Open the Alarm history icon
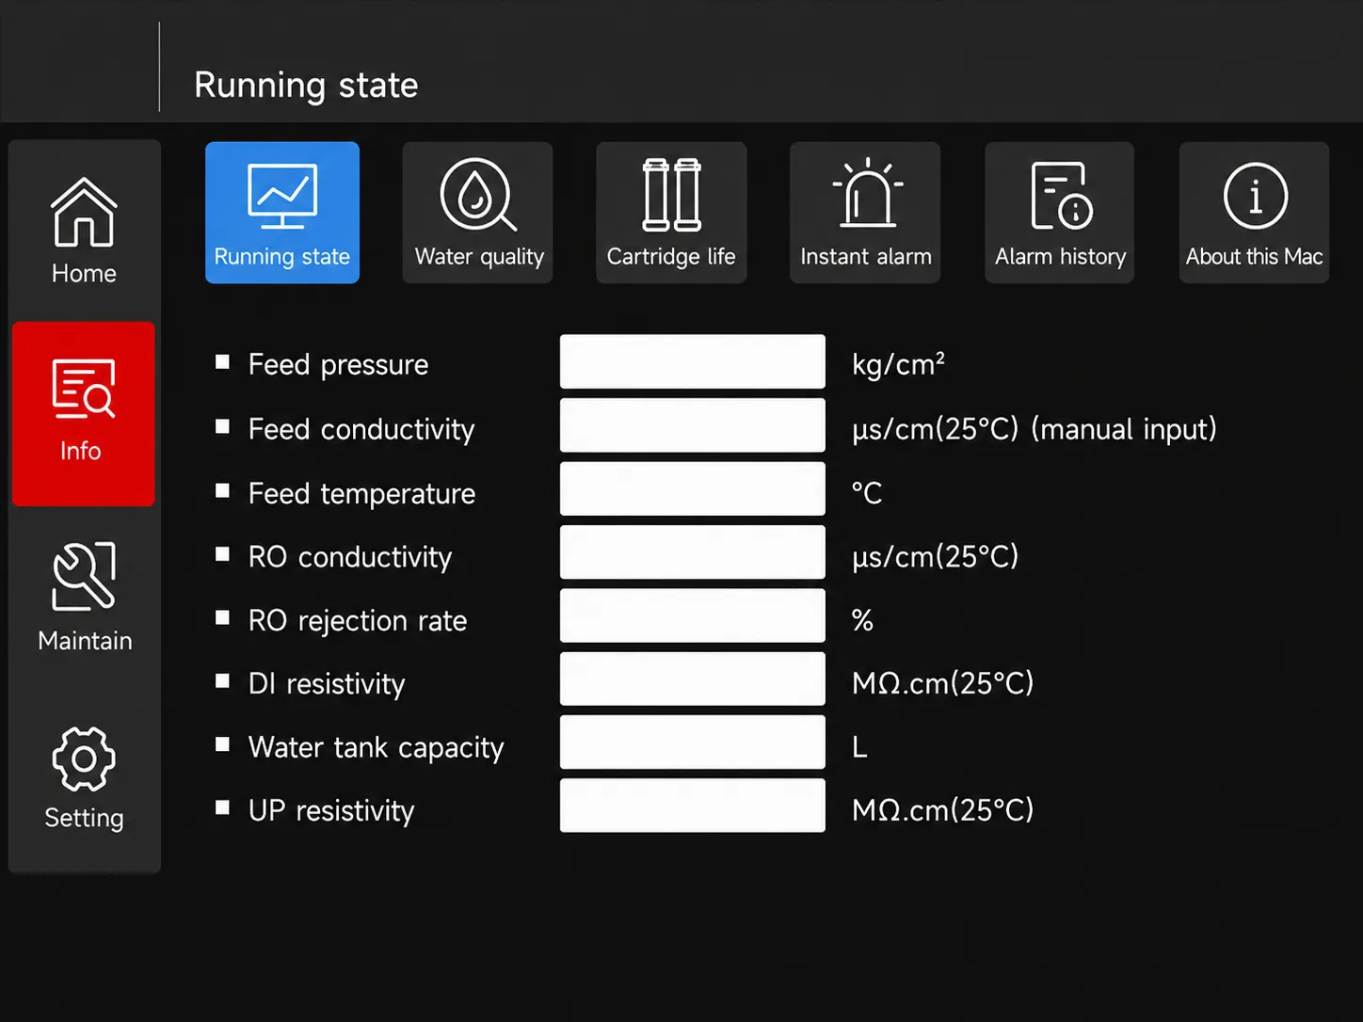Image resolution: width=1363 pixels, height=1022 pixels. pyautogui.click(x=1061, y=196)
